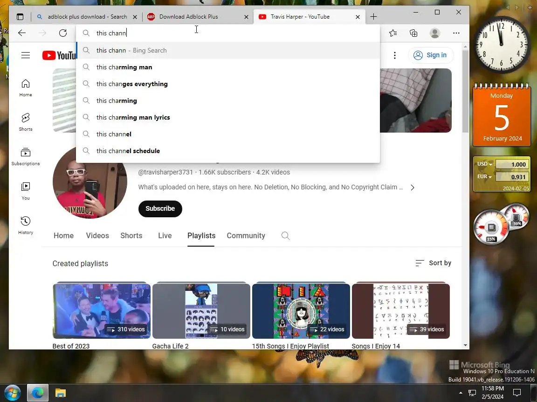Switch to the channel Home tab
The width and height of the screenshot is (537, 402).
(x=63, y=235)
